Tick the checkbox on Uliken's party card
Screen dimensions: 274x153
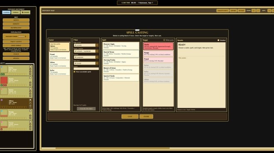coord(30,100)
